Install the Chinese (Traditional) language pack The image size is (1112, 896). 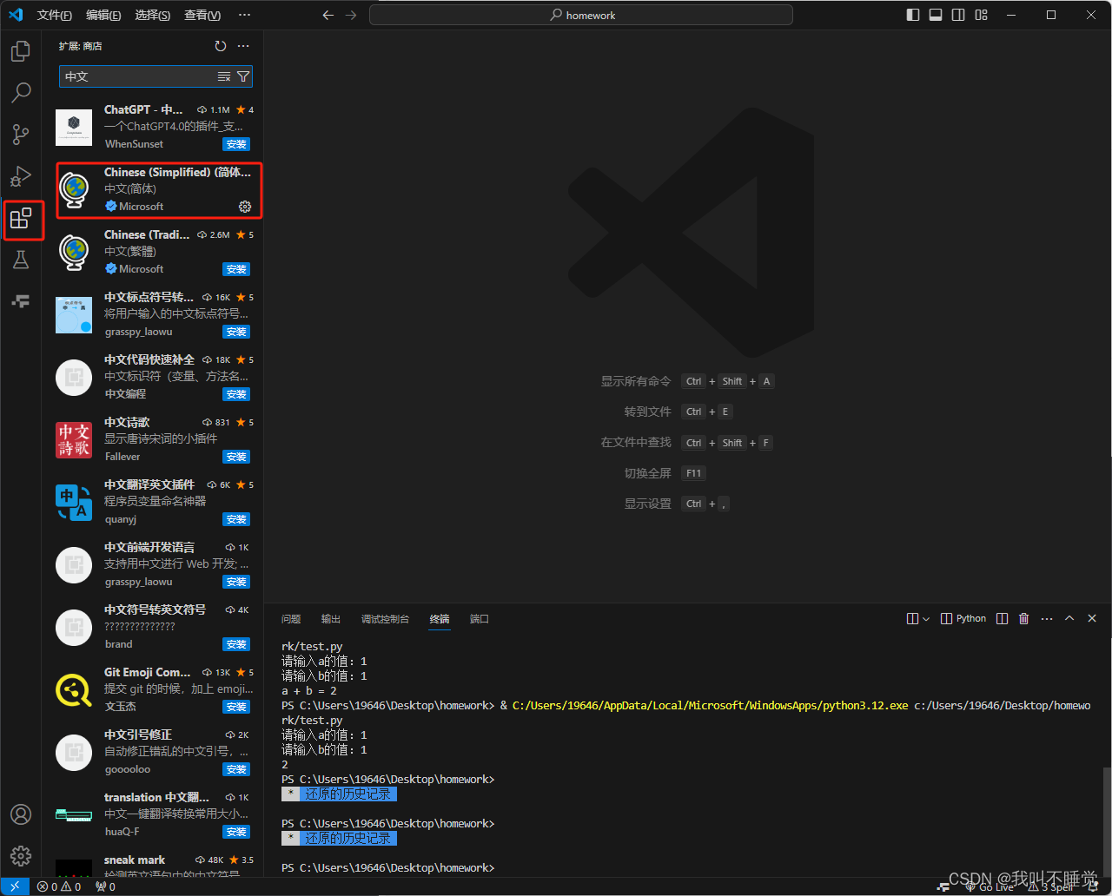pos(236,269)
